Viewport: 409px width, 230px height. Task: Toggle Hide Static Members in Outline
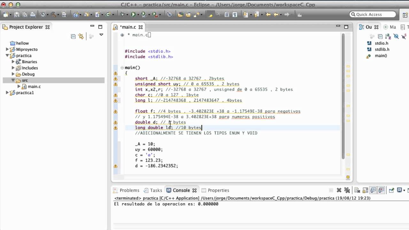pyautogui.click(x=404, y=36)
